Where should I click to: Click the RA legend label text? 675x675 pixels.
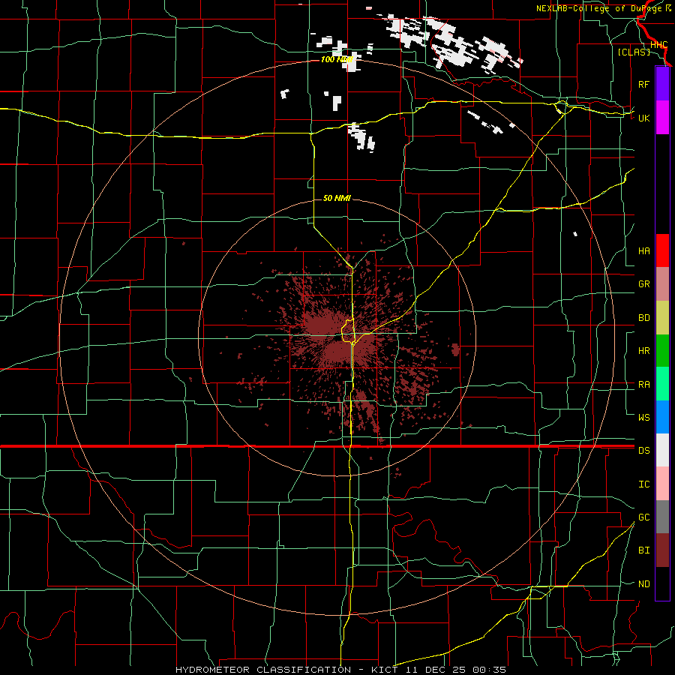(643, 385)
